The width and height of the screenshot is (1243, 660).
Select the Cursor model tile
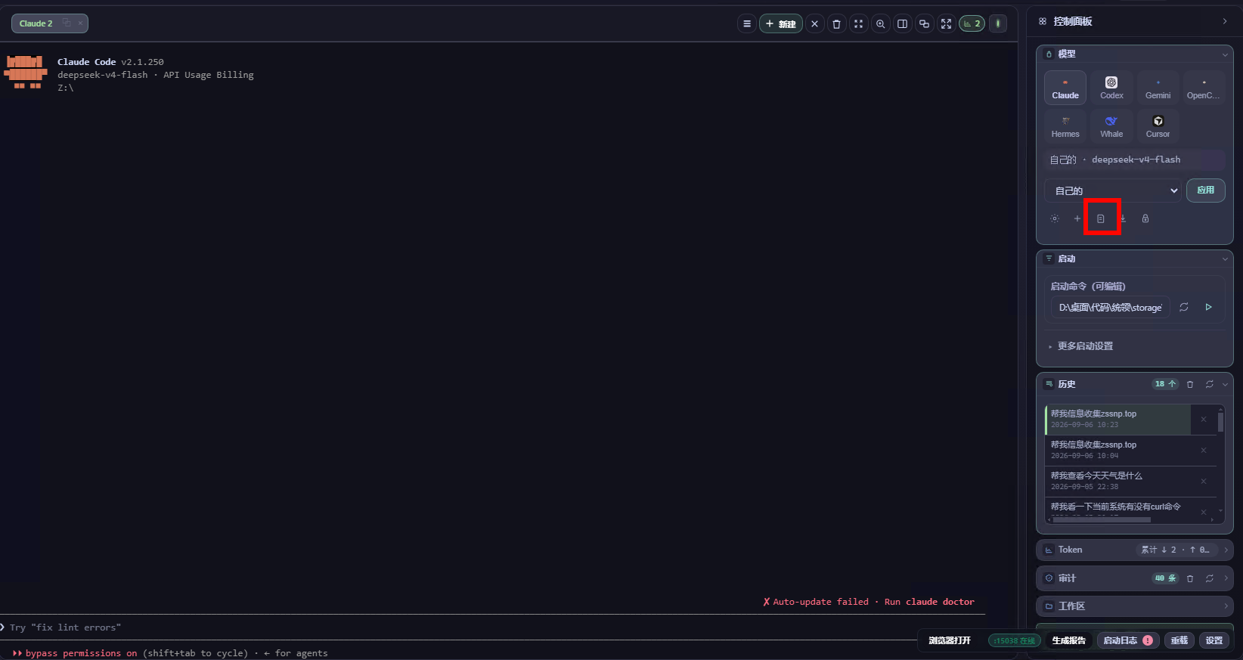point(1158,126)
